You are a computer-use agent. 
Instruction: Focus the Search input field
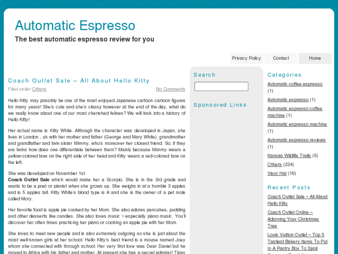tap(221, 86)
